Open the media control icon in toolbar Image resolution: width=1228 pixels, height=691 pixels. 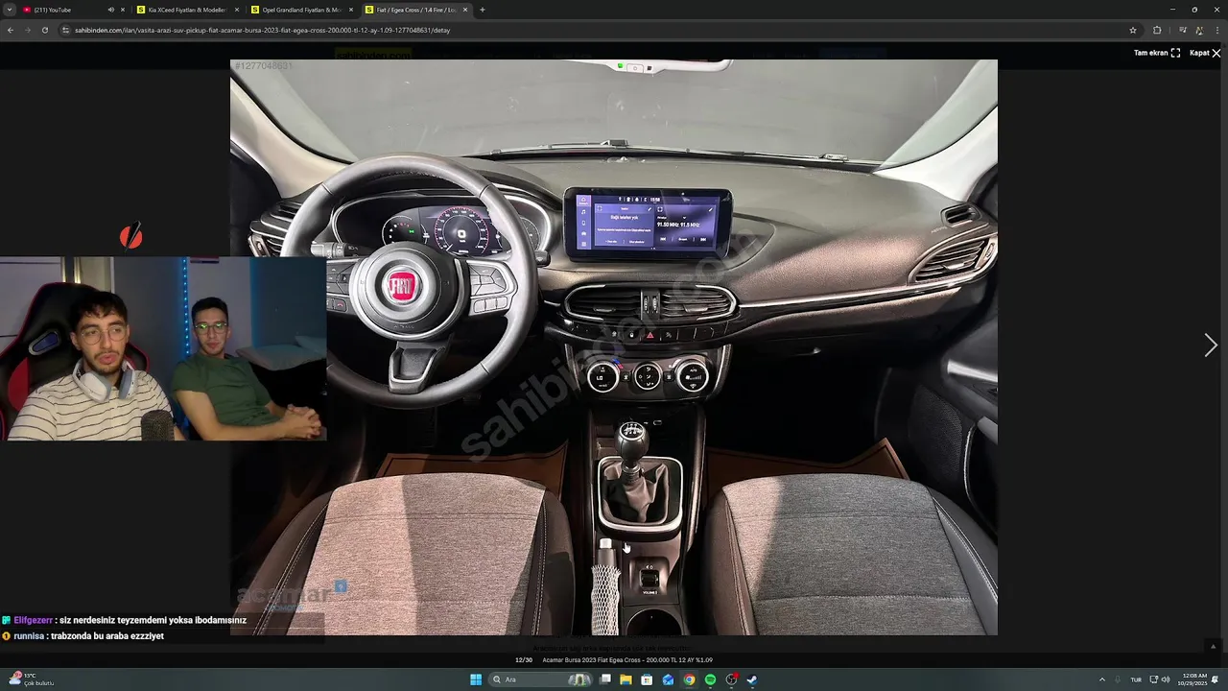click(1183, 30)
